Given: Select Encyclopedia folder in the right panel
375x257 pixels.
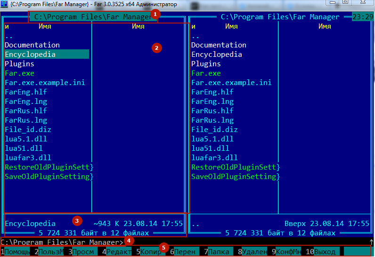Looking at the screenshot, I should tap(217, 55).
